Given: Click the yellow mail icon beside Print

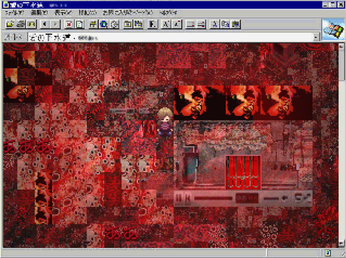Looking at the screenshot, I should (x=31, y=24).
